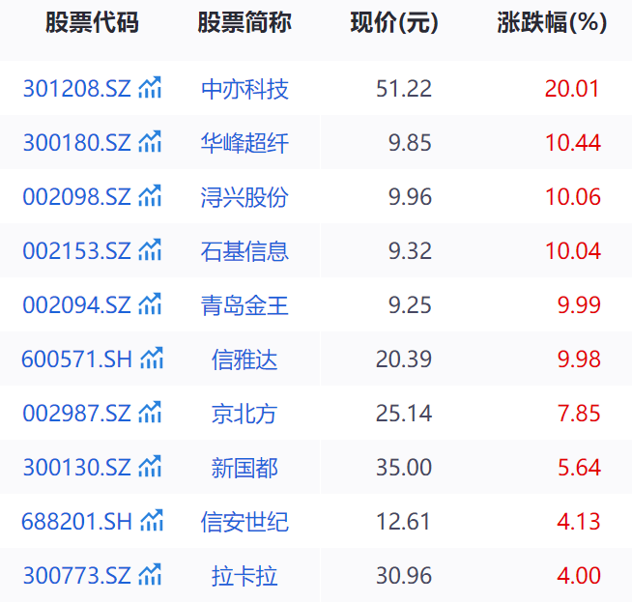Select price value 30.96
This screenshot has width=632, height=603.
(404, 576)
